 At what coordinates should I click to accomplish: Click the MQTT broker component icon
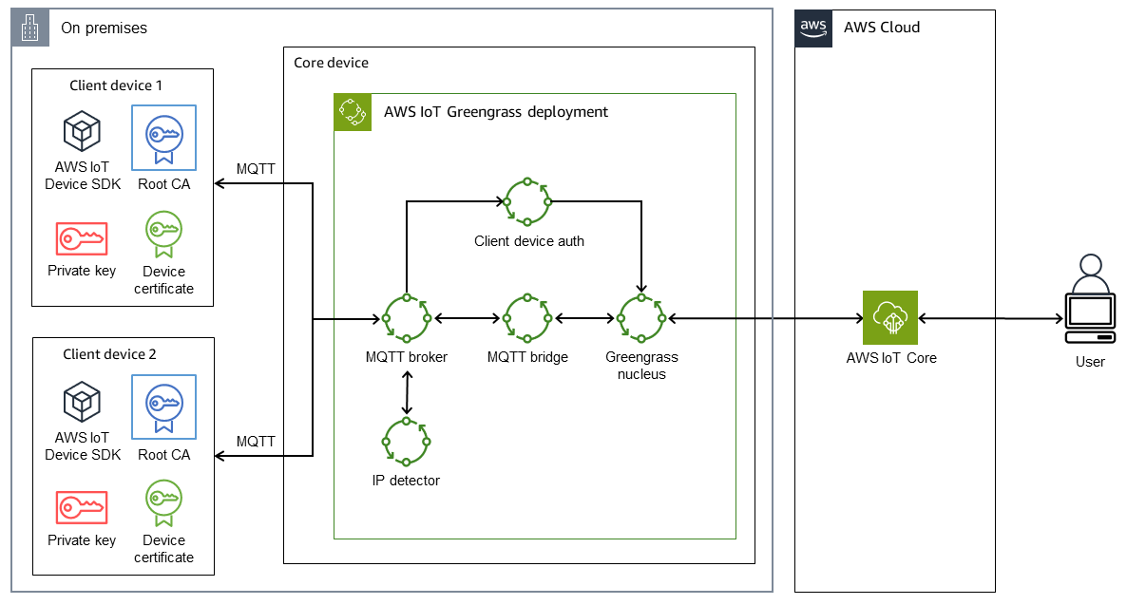(407, 318)
